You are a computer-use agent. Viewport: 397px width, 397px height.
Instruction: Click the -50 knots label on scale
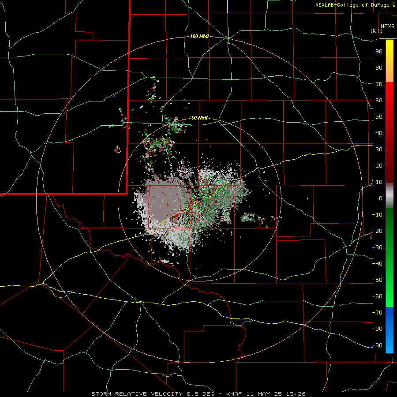point(377,280)
